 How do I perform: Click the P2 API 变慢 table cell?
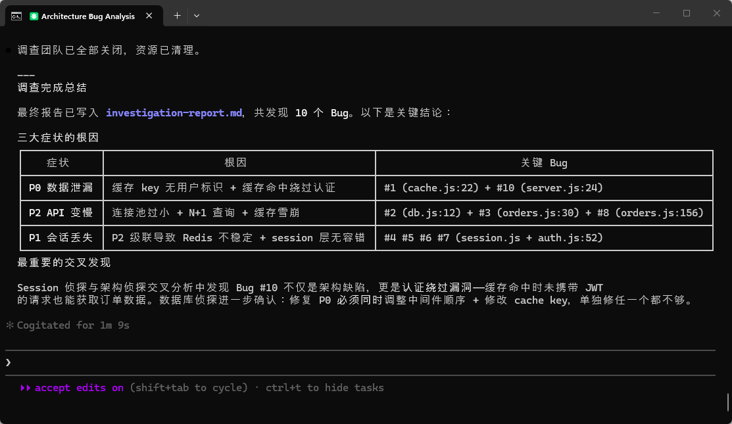pyautogui.click(x=61, y=213)
